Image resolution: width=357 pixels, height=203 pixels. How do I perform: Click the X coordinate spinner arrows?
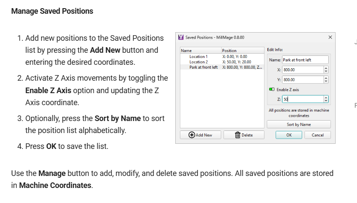pyautogui.click(x=326, y=70)
